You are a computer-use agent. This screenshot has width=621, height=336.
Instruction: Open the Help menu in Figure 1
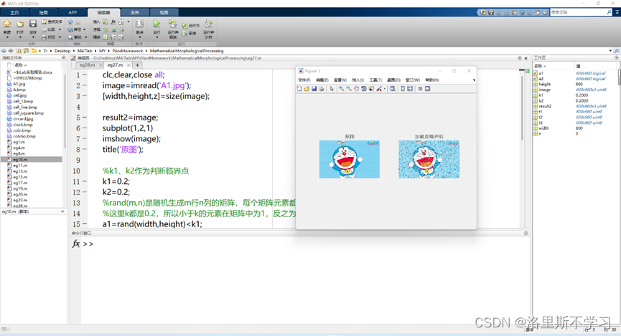[x=431, y=80]
